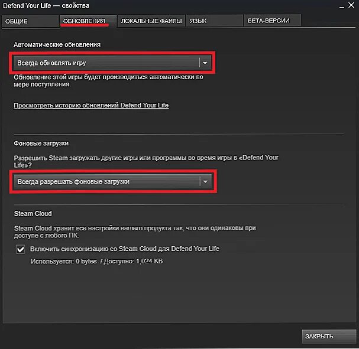Open 'Всегда разрешать фоновые загрузки' dropdown
Screen dimensions: 359x349
point(112,182)
